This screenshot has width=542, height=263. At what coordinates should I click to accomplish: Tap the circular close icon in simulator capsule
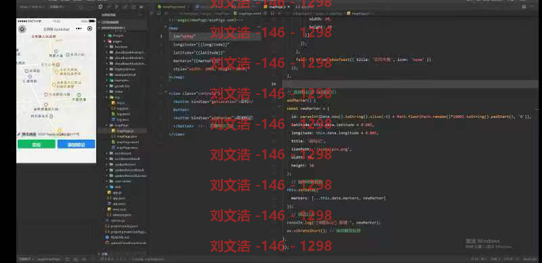[x=90, y=28]
